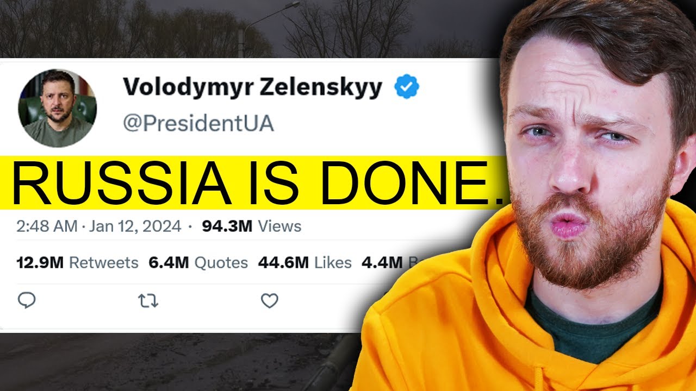
Task: View the 94.3M Views count
Action: tap(252, 226)
